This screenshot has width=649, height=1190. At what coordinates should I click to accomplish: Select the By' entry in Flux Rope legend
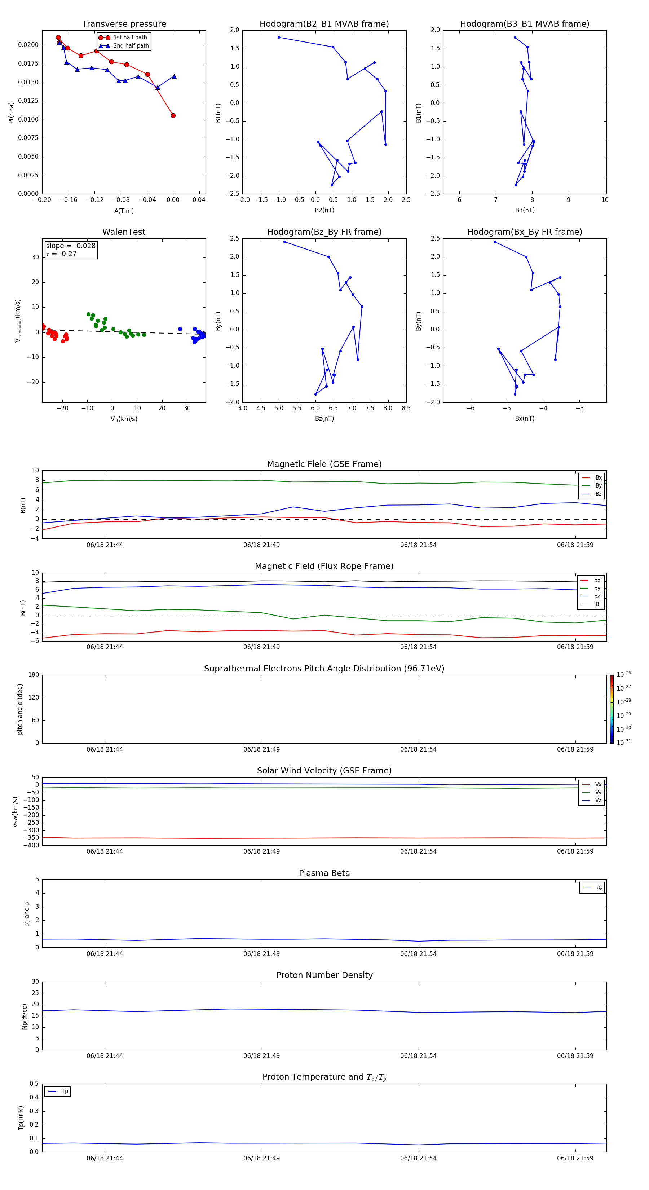pos(591,588)
